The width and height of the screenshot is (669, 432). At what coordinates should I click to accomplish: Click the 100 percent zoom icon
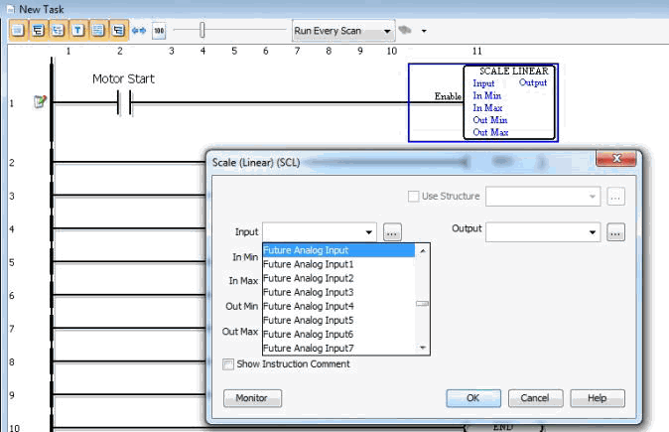pyautogui.click(x=159, y=30)
